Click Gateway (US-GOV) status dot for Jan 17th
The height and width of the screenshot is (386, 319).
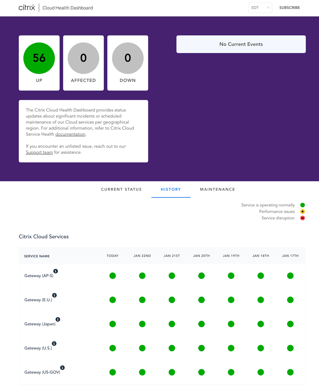click(x=290, y=372)
